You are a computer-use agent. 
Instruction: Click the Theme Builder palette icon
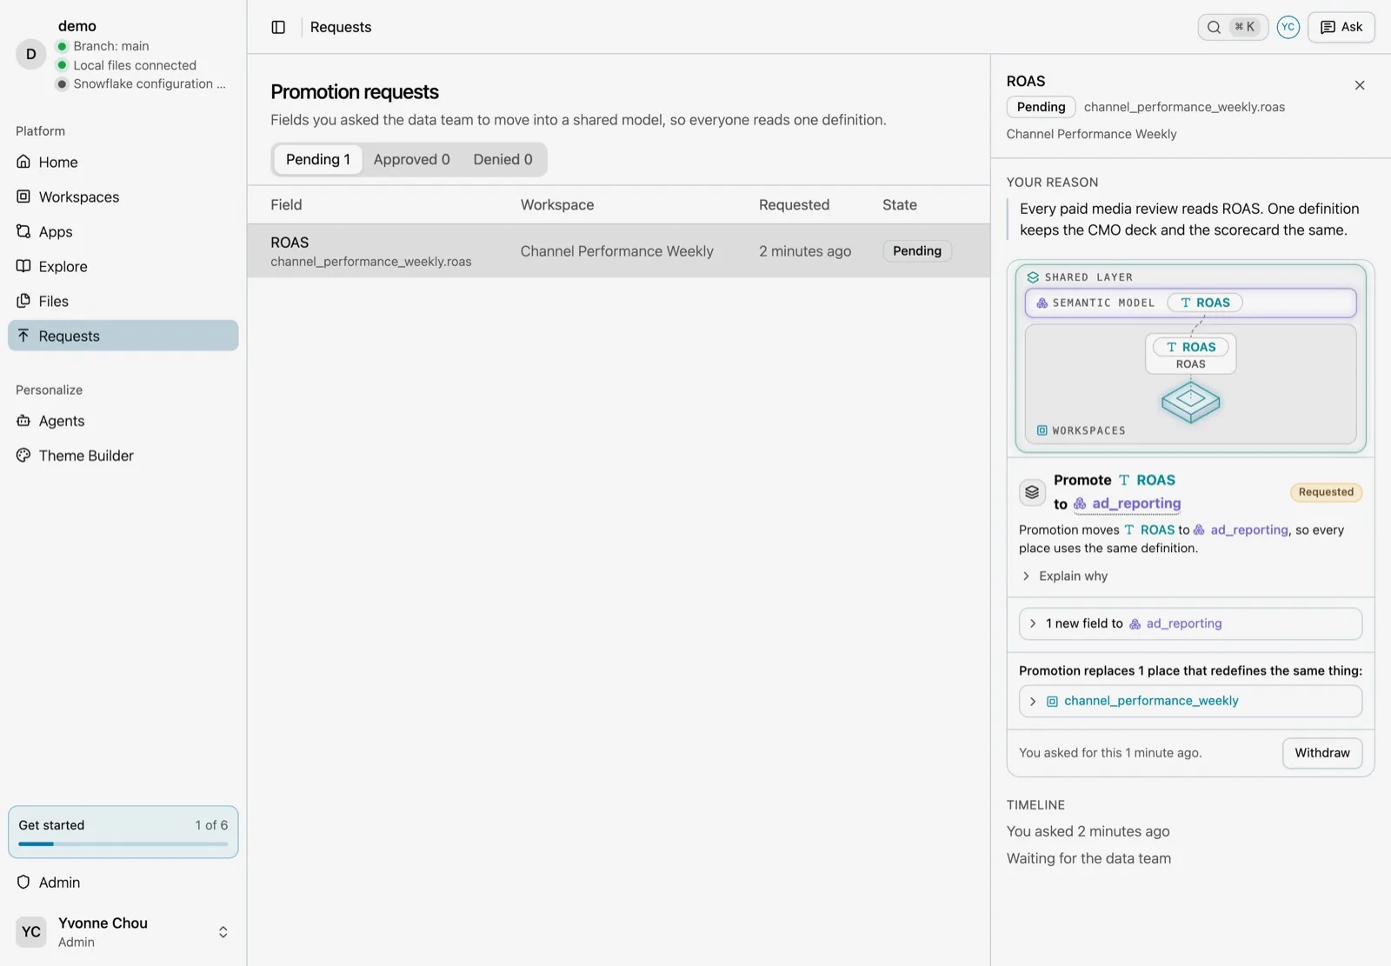pos(23,455)
